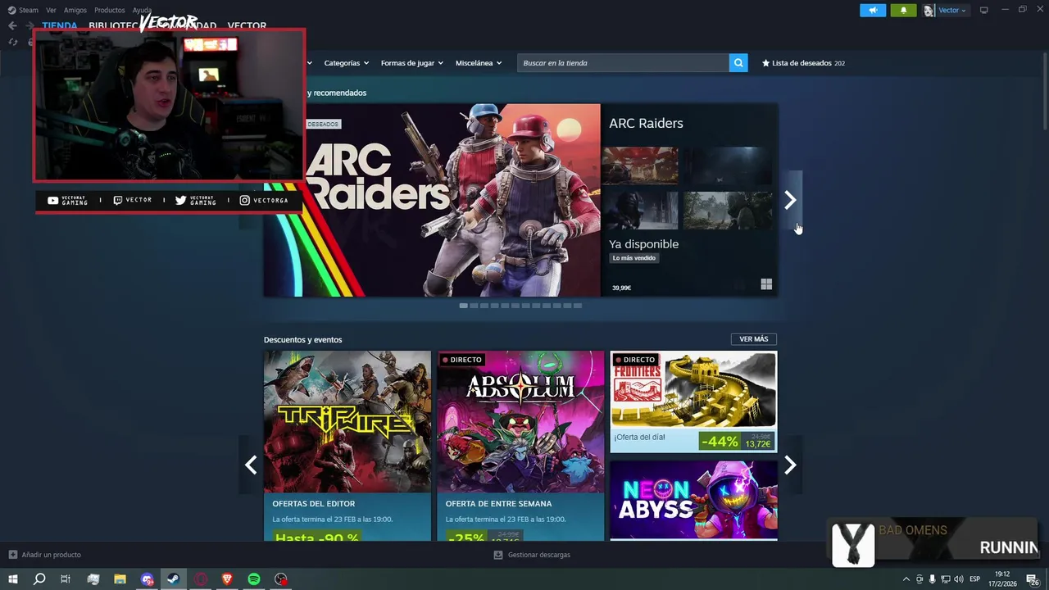Screen dimensions: 1049x590
Task: Open the Steam account avatar picture
Action: [x=929, y=11]
